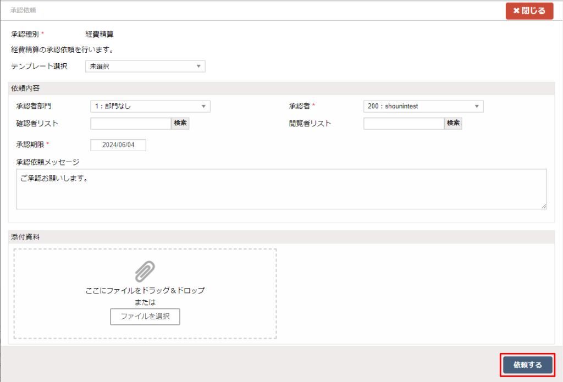563x382 pixels.
Task: Click the 承認期限 label
Action: point(30,145)
